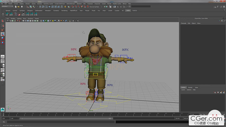Viewport: 226px width, 127px height.
Task: Click the D OR shelf icon
Action: point(36,14)
